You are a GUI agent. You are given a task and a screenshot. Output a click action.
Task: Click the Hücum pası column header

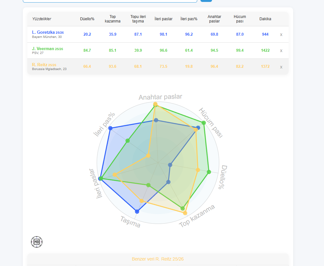click(240, 19)
